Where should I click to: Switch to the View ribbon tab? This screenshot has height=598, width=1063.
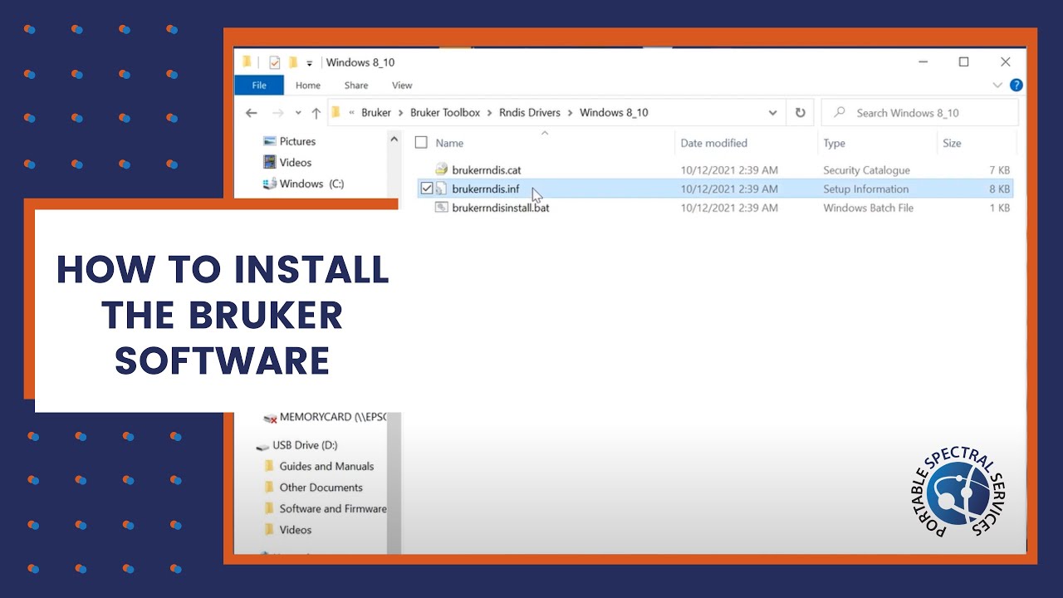tap(402, 85)
